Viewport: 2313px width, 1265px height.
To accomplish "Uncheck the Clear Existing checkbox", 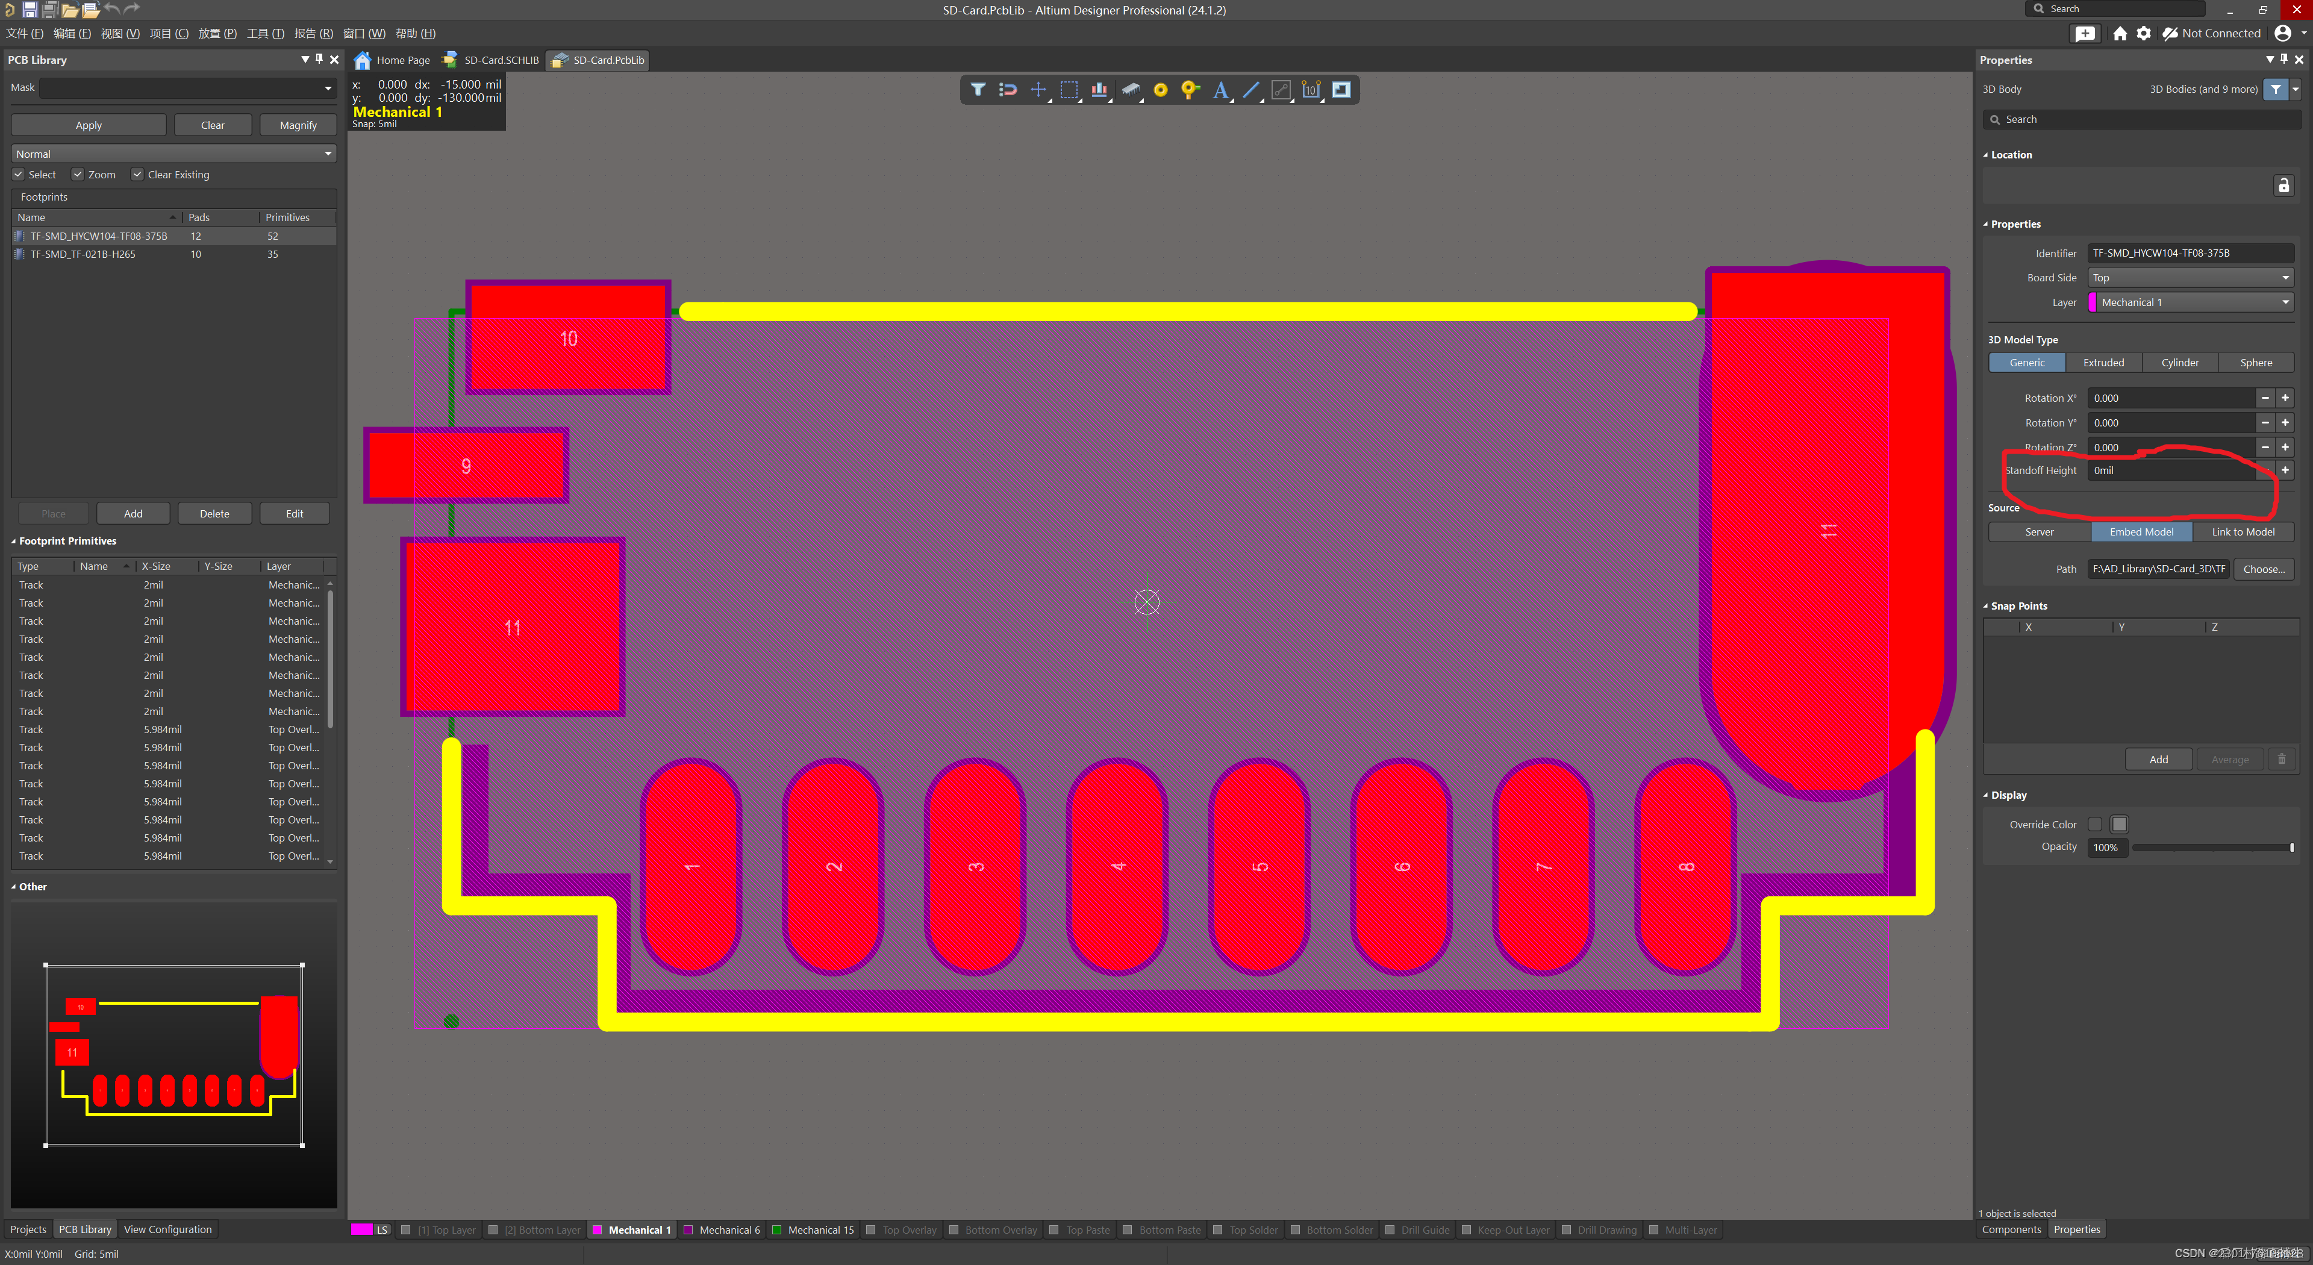I will [x=137, y=174].
